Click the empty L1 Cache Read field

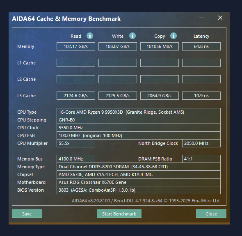76,63
